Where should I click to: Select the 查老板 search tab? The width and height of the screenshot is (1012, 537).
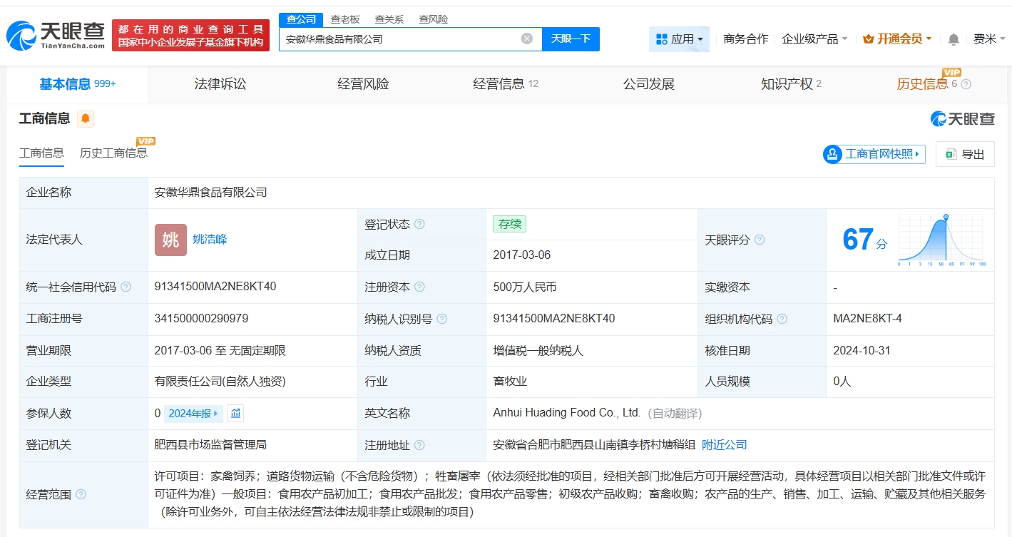(345, 19)
